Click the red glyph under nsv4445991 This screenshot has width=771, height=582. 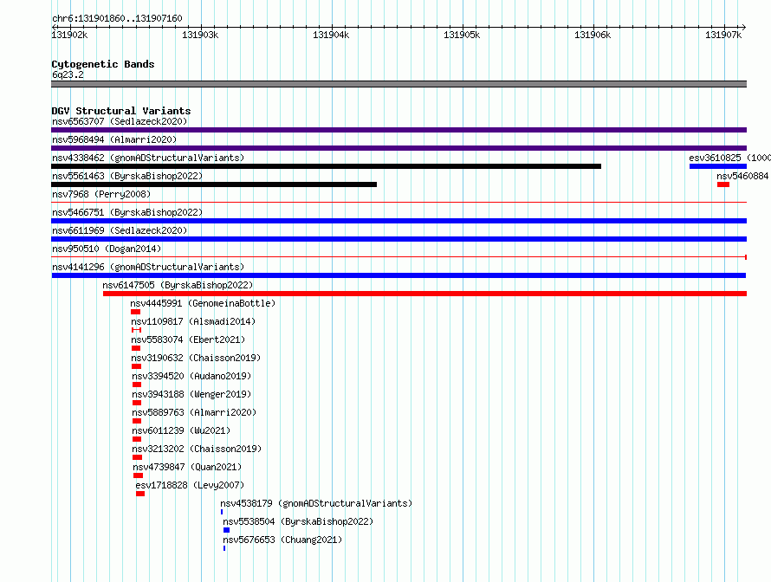pyautogui.click(x=136, y=312)
